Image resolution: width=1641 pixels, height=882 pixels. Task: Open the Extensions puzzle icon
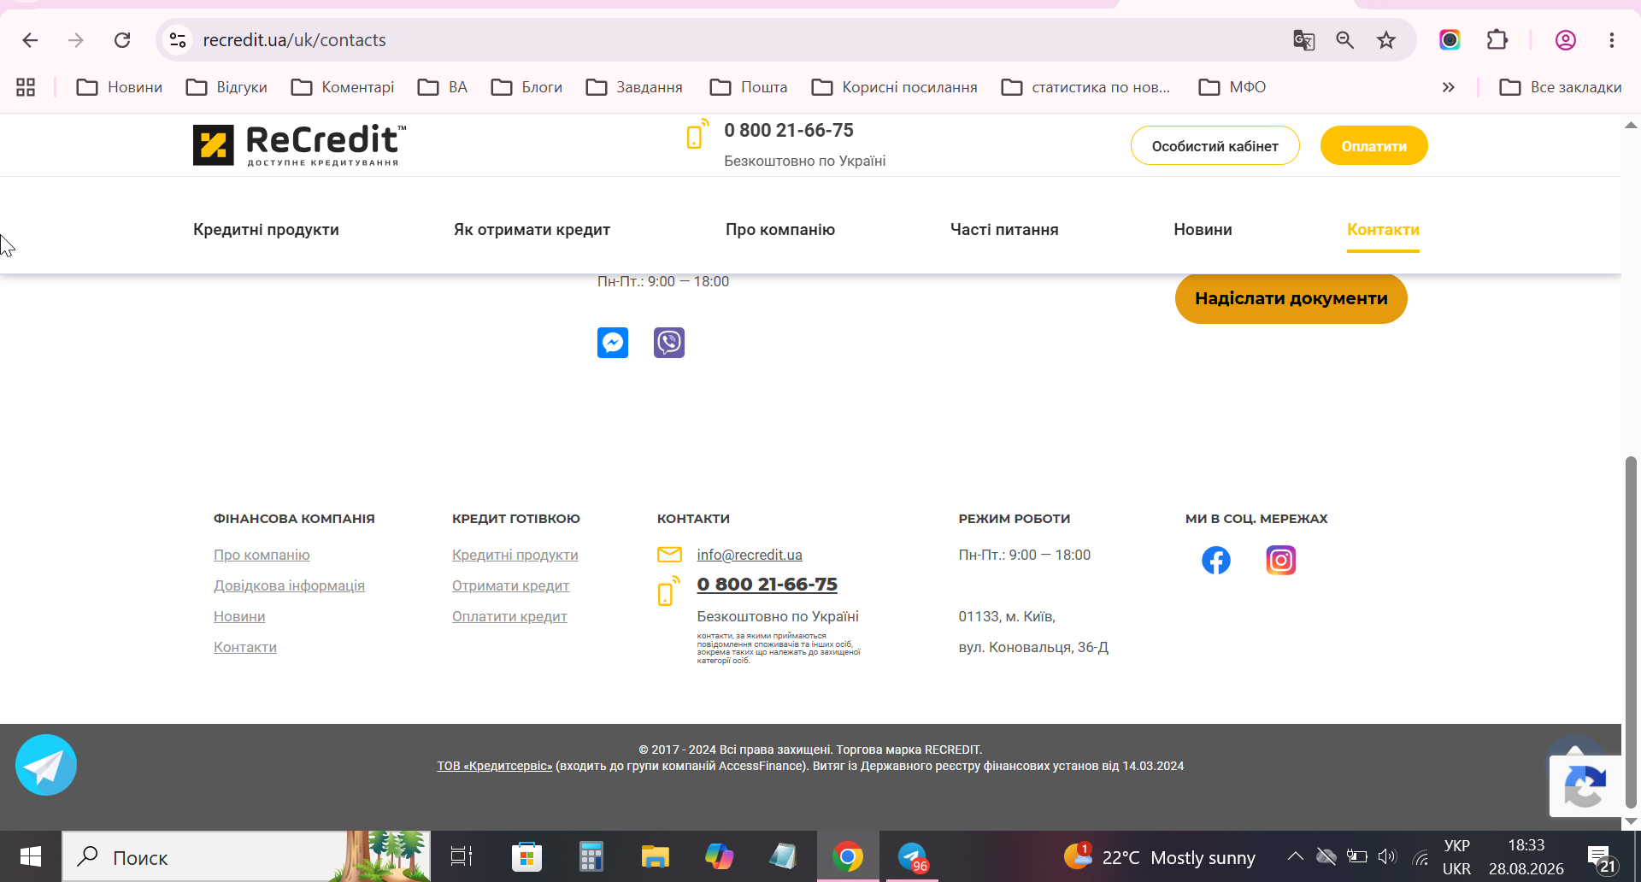[1497, 40]
